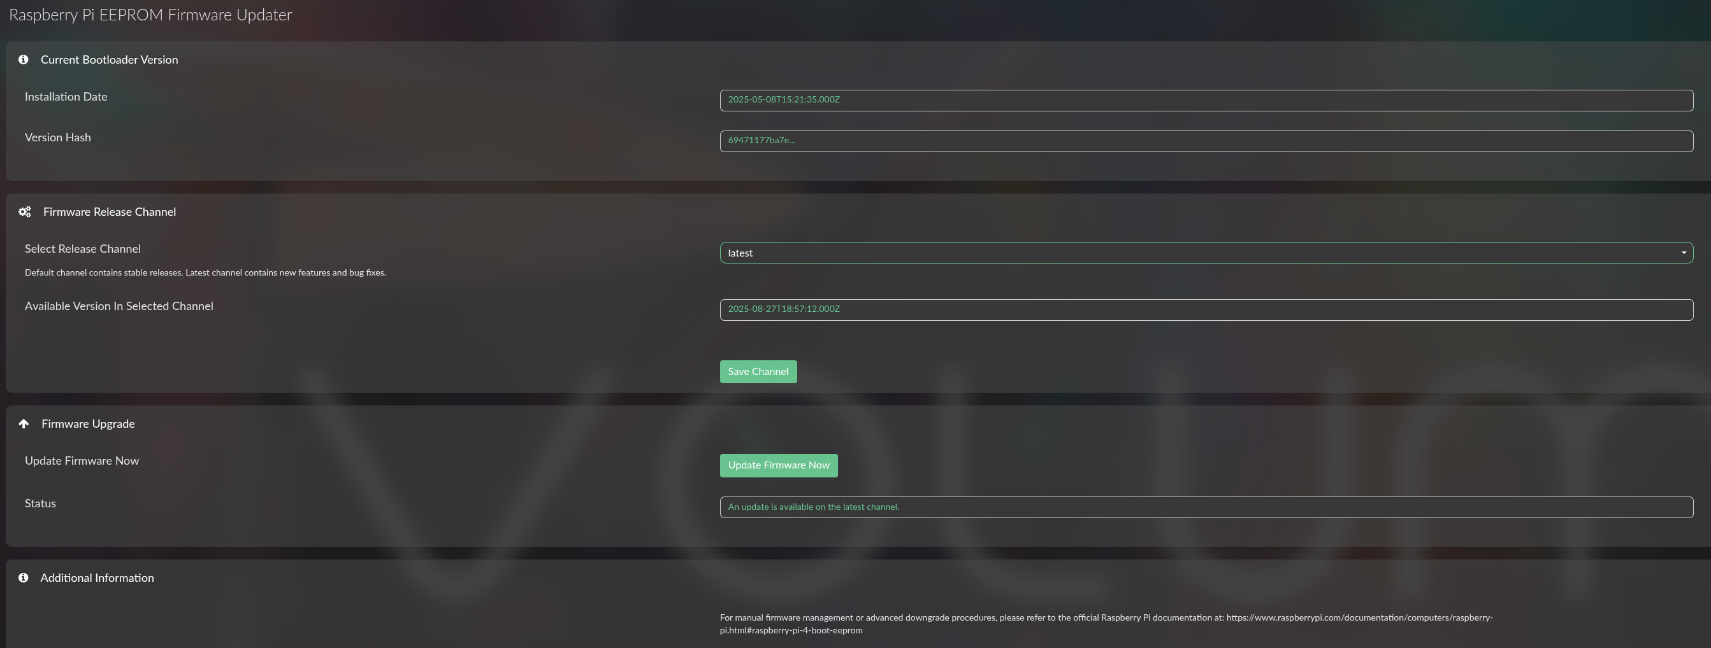1711x648 pixels.
Task: Click the info icon beside Current Bootloader Version
Action: tap(23, 60)
